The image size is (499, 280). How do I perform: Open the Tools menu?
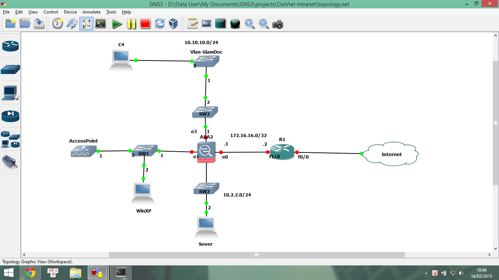pos(111,12)
